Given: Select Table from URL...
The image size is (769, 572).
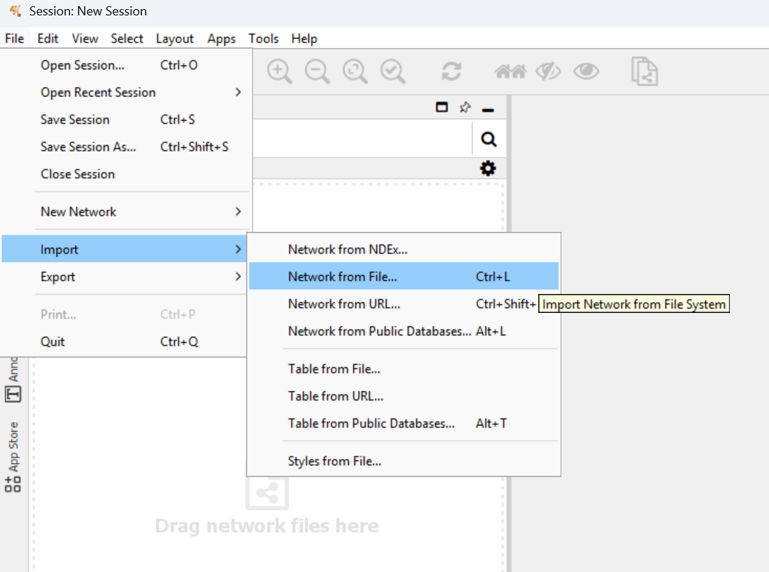Looking at the screenshot, I should point(403,396).
